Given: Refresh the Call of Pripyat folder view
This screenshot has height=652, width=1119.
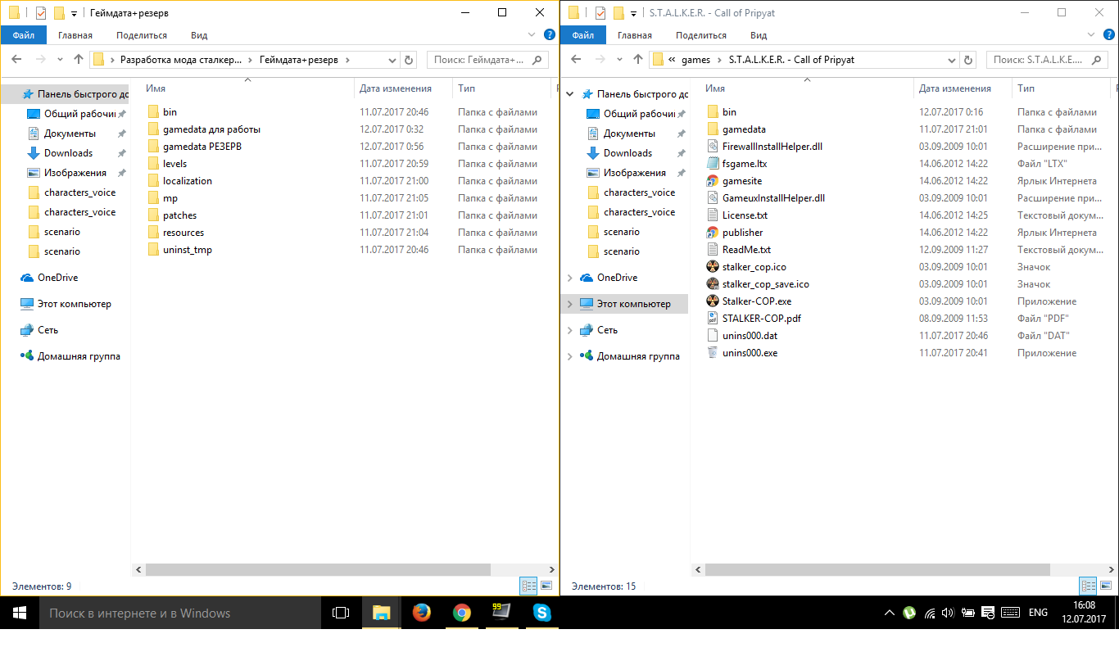Looking at the screenshot, I should pyautogui.click(x=969, y=60).
